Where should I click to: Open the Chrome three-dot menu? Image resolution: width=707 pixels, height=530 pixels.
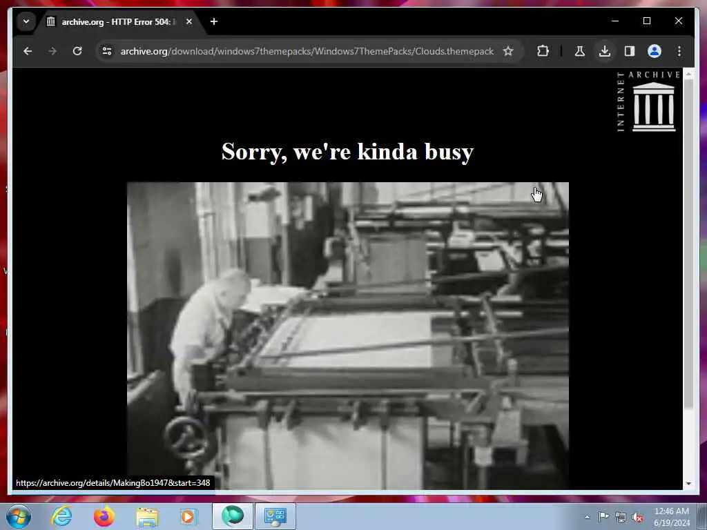pyautogui.click(x=679, y=51)
